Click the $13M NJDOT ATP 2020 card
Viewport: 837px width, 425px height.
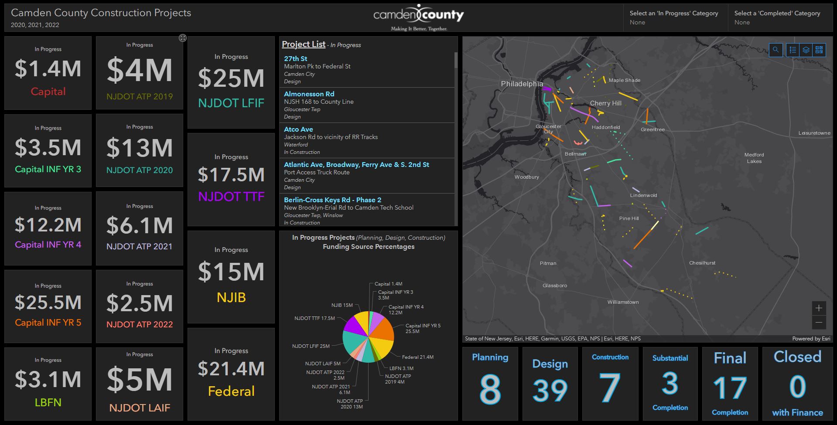pos(140,151)
